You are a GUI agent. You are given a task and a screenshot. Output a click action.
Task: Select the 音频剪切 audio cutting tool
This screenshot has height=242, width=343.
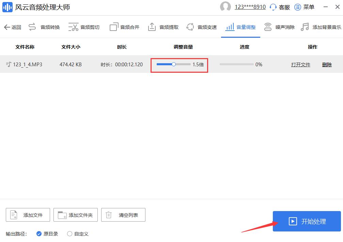click(84, 27)
